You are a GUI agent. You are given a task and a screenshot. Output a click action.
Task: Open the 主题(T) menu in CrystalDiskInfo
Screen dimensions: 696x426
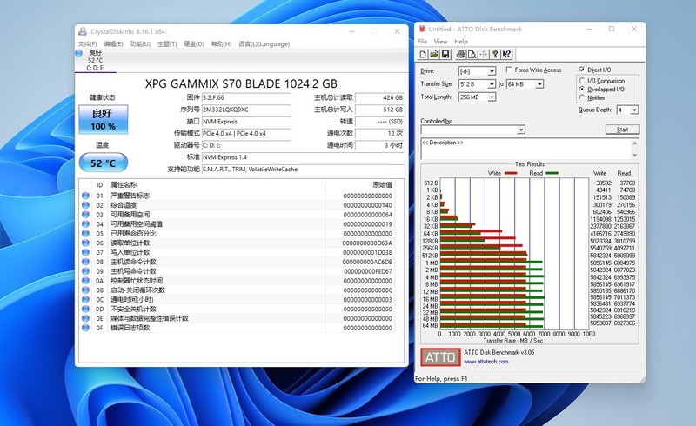click(x=167, y=44)
